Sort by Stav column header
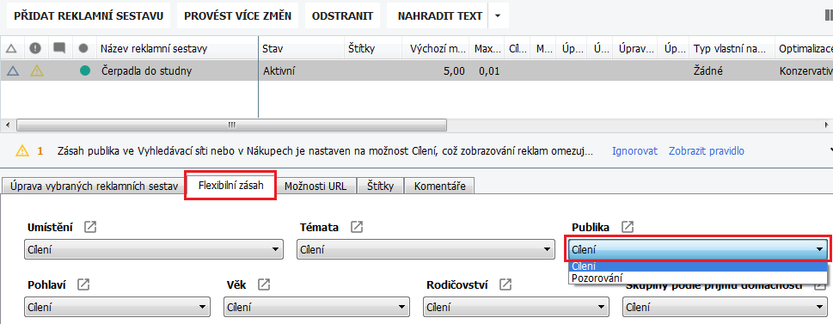 301,49
